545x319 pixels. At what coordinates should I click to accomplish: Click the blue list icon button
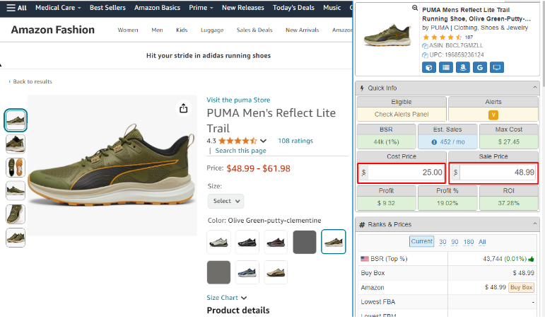point(446,67)
